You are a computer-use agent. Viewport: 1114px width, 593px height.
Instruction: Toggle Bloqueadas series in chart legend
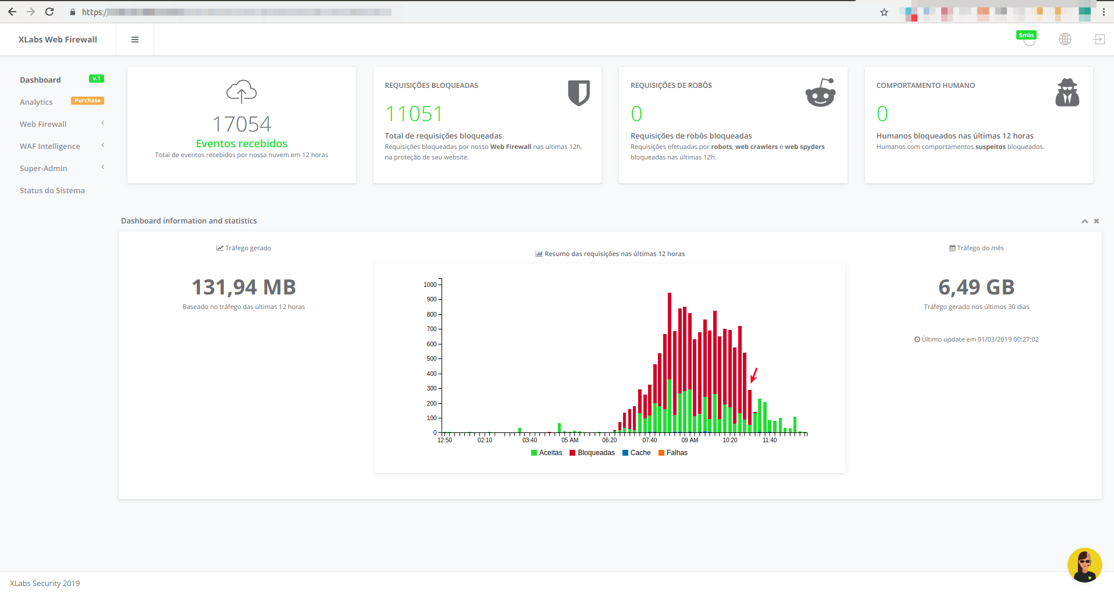coord(592,453)
